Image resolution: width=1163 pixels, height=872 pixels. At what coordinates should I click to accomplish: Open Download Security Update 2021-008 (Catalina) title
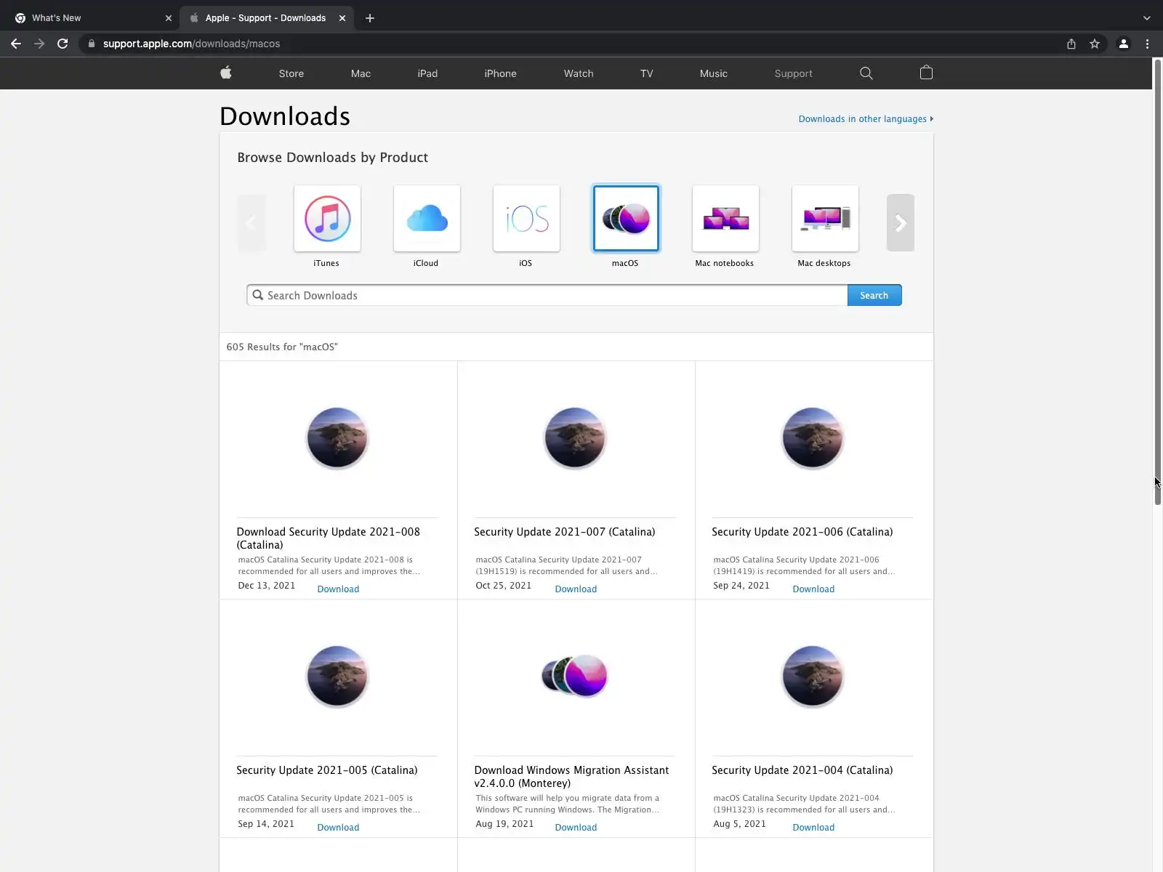pyautogui.click(x=329, y=538)
